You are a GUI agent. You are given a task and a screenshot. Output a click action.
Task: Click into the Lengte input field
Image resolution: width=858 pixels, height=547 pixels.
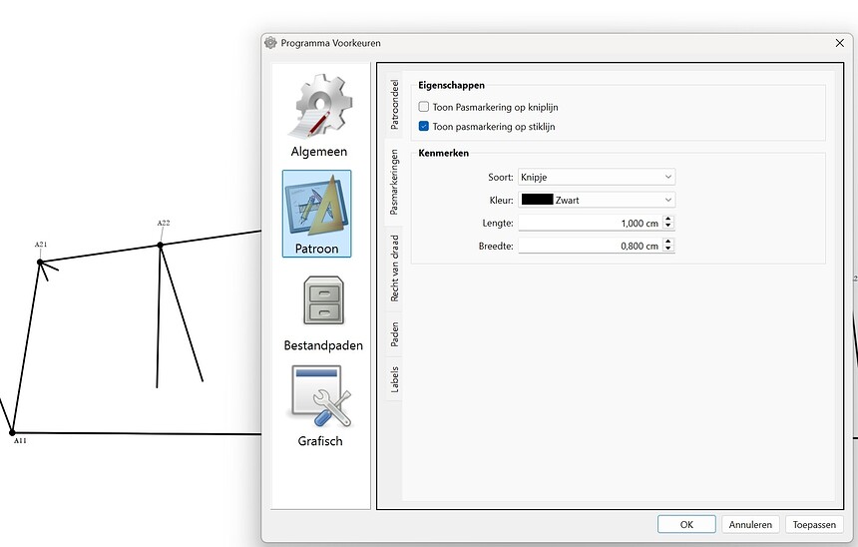pyautogui.click(x=589, y=223)
